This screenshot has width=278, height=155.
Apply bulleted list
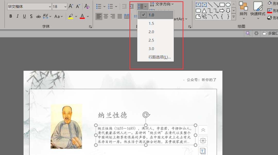click(x=99, y=6)
